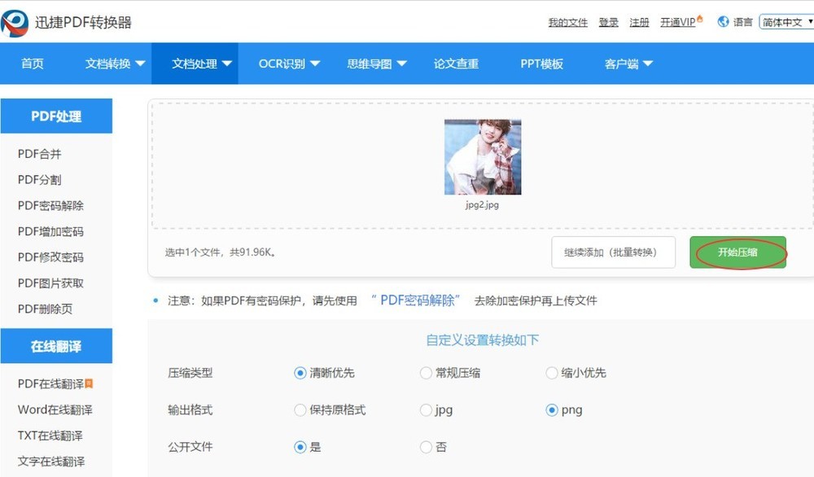Click the globe language icon
This screenshot has height=477, width=814.
pos(723,22)
